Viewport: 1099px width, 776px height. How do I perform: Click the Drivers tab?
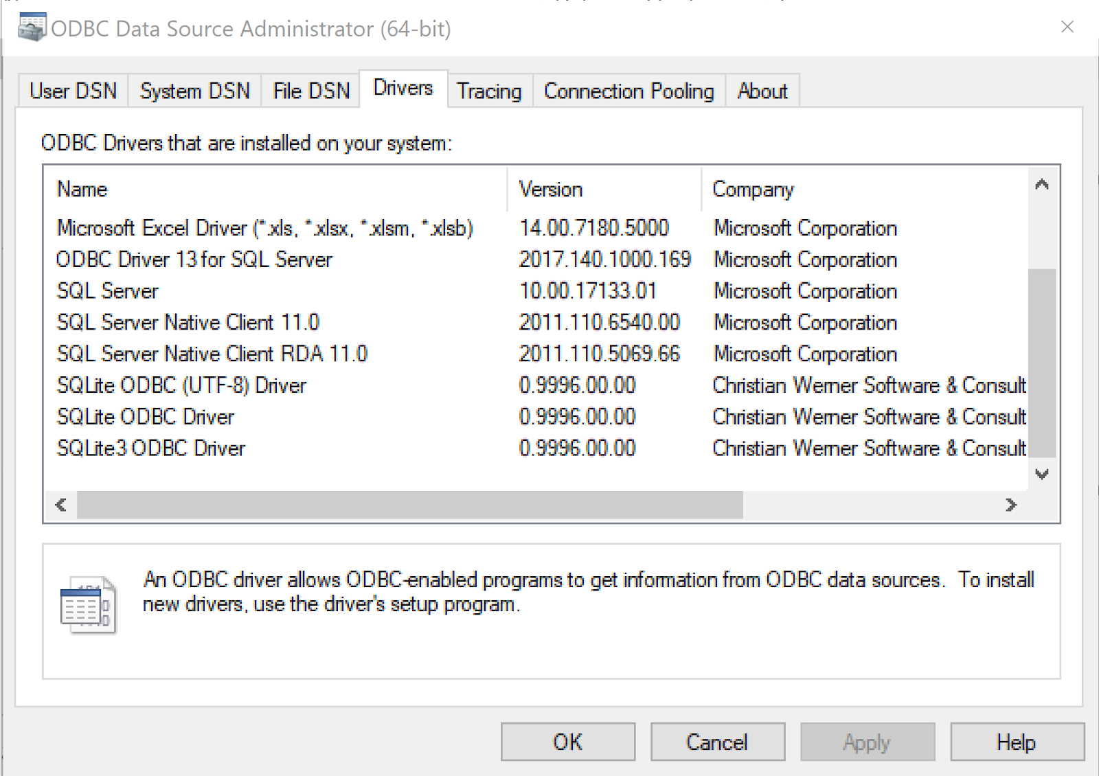coord(403,88)
